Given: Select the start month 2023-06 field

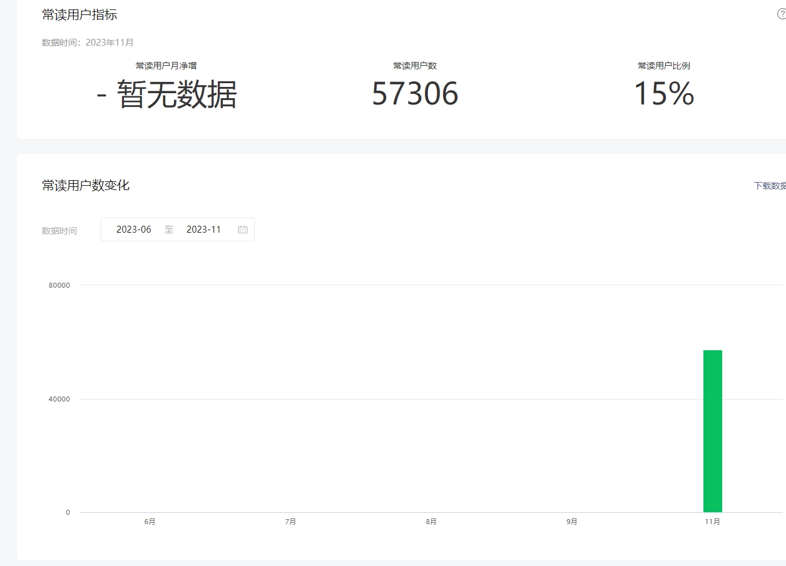Looking at the screenshot, I should click(x=134, y=230).
